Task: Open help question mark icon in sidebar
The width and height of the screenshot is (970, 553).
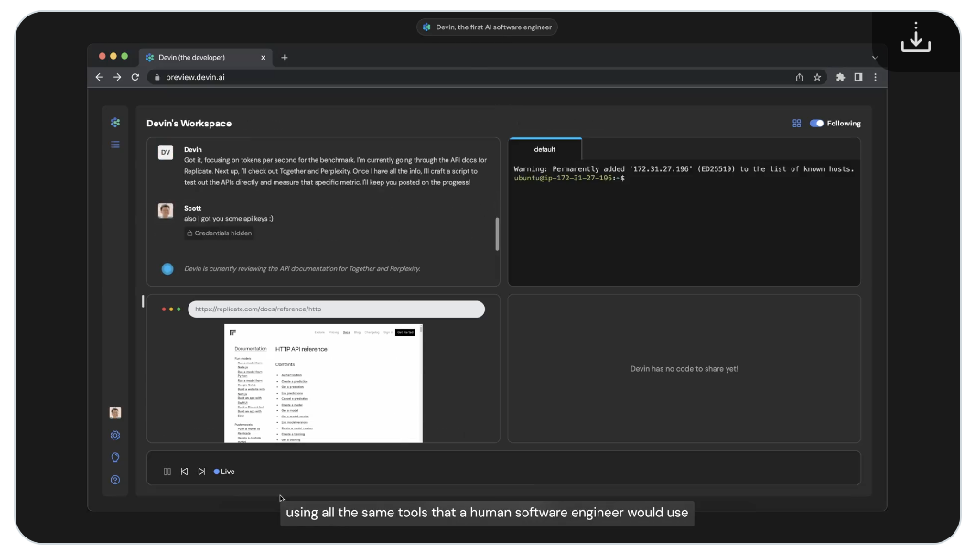Action: click(x=115, y=480)
